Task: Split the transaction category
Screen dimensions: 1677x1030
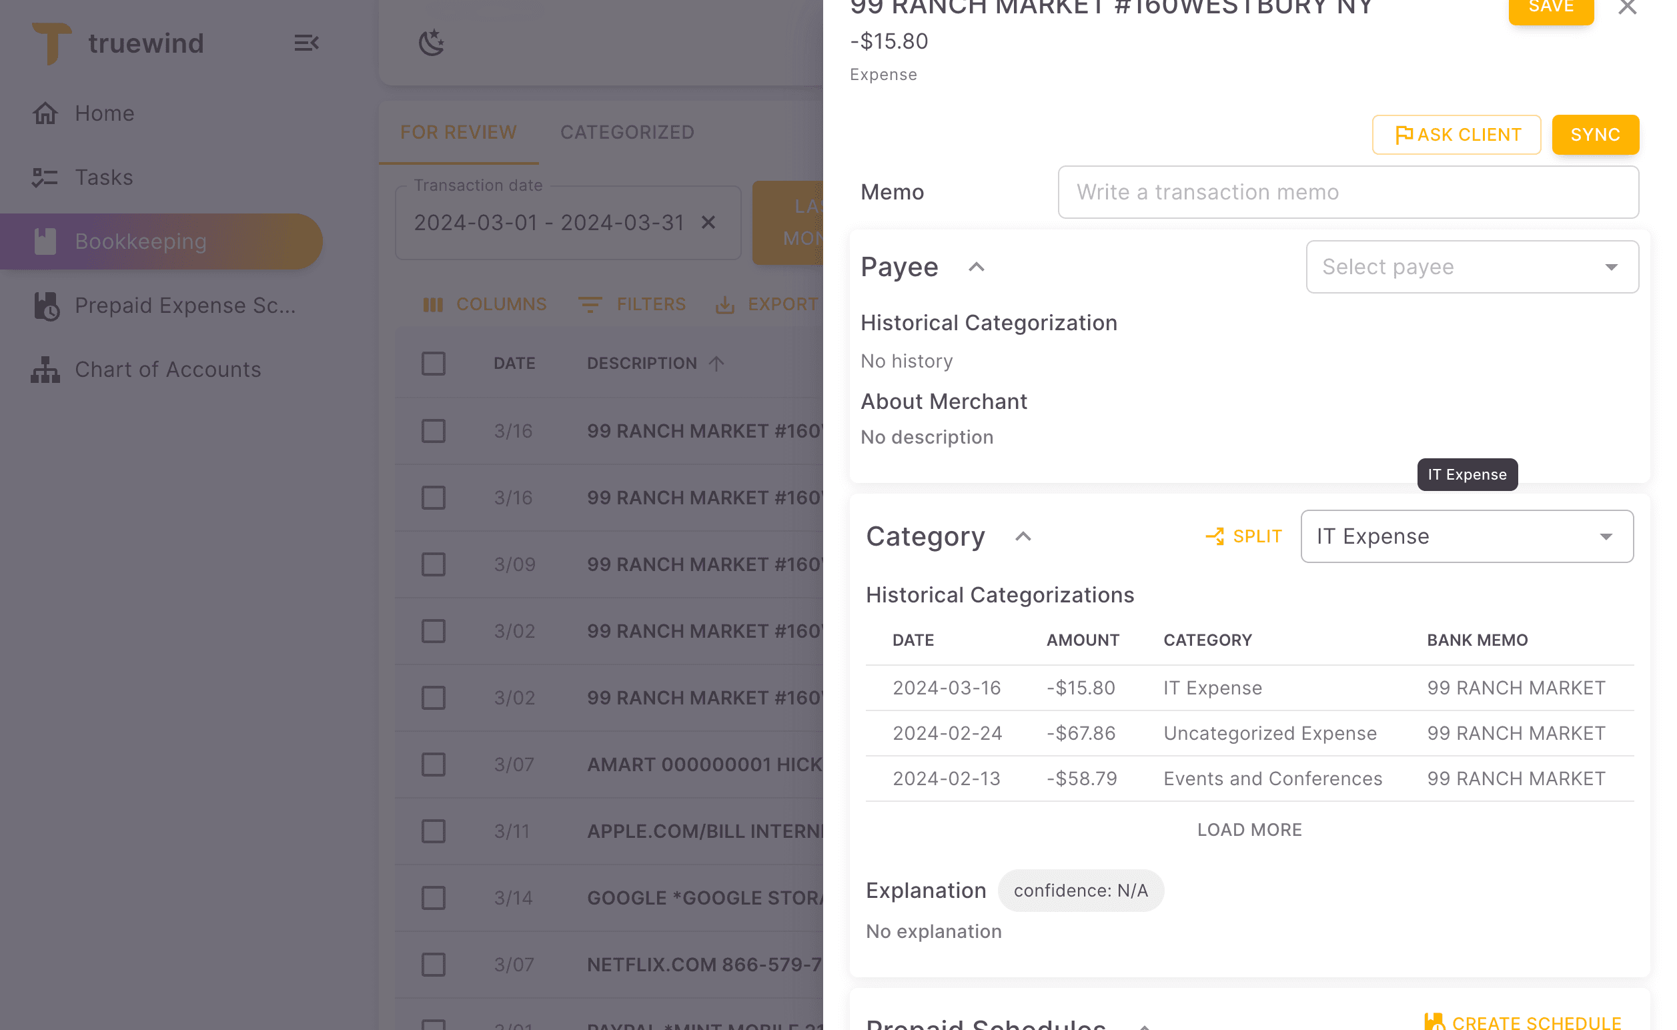Action: tap(1243, 536)
